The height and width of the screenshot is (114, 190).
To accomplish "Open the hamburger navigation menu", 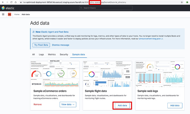I will pyautogui.click(x=3, y=14).
